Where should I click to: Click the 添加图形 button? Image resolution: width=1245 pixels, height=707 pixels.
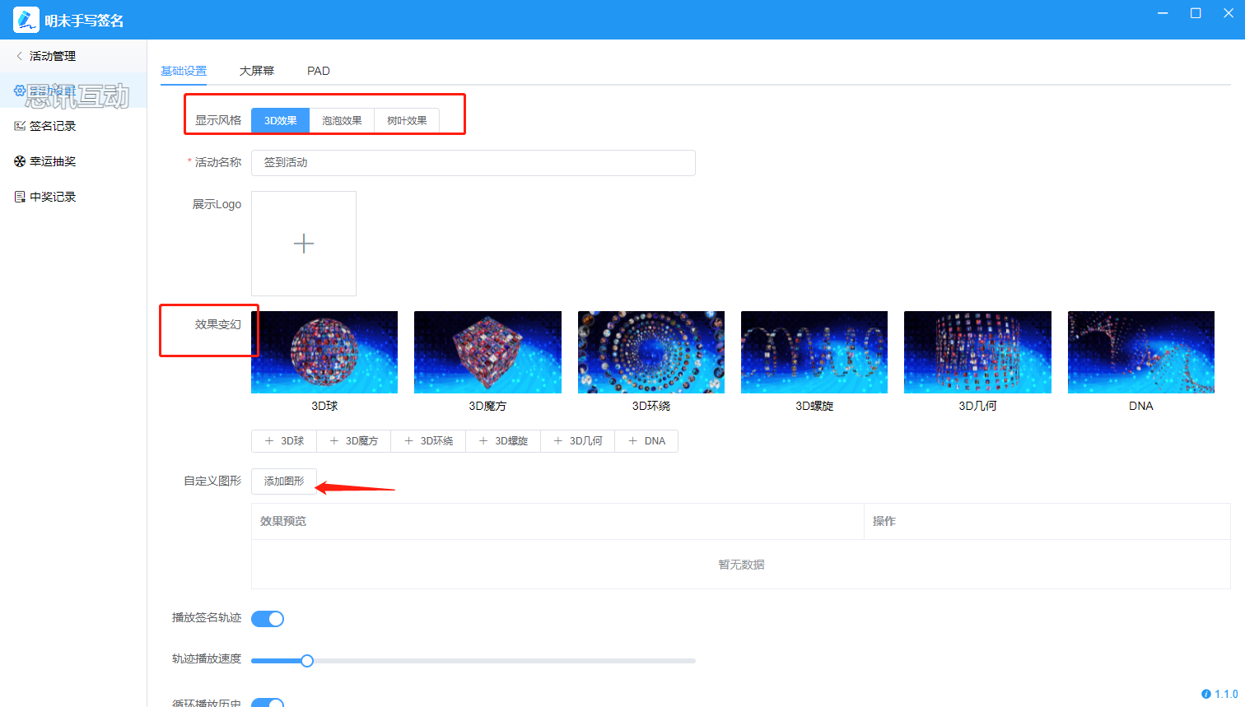pos(284,481)
